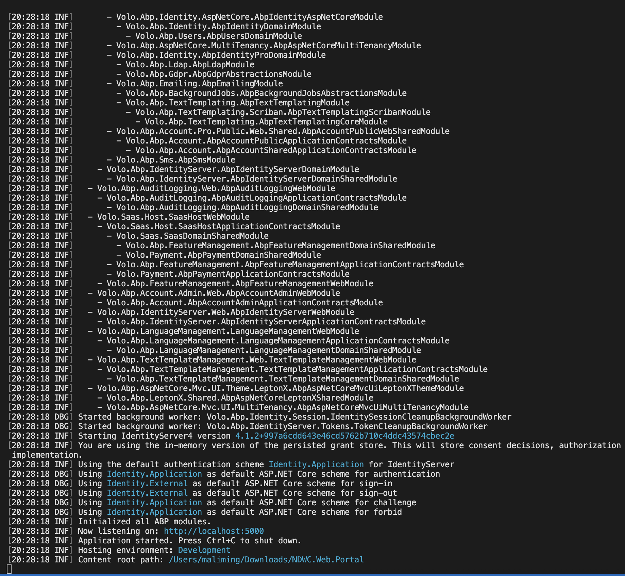The height and width of the screenshot is (576, 625).
Task: Click Identity.Application in the authentication line
Action: point(154,474)
